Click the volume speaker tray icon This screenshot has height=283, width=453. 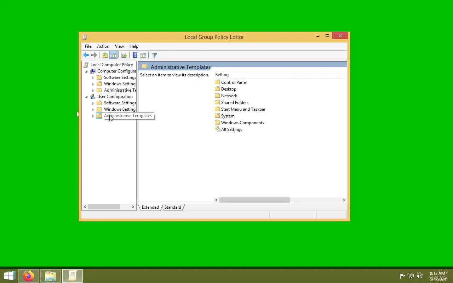click(x=419, y=276)
